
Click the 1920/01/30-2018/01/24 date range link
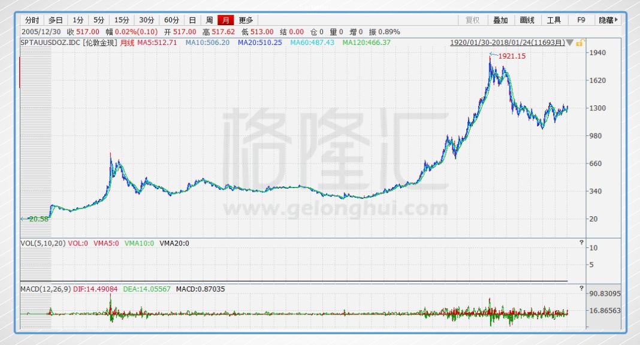click(507, 43)
